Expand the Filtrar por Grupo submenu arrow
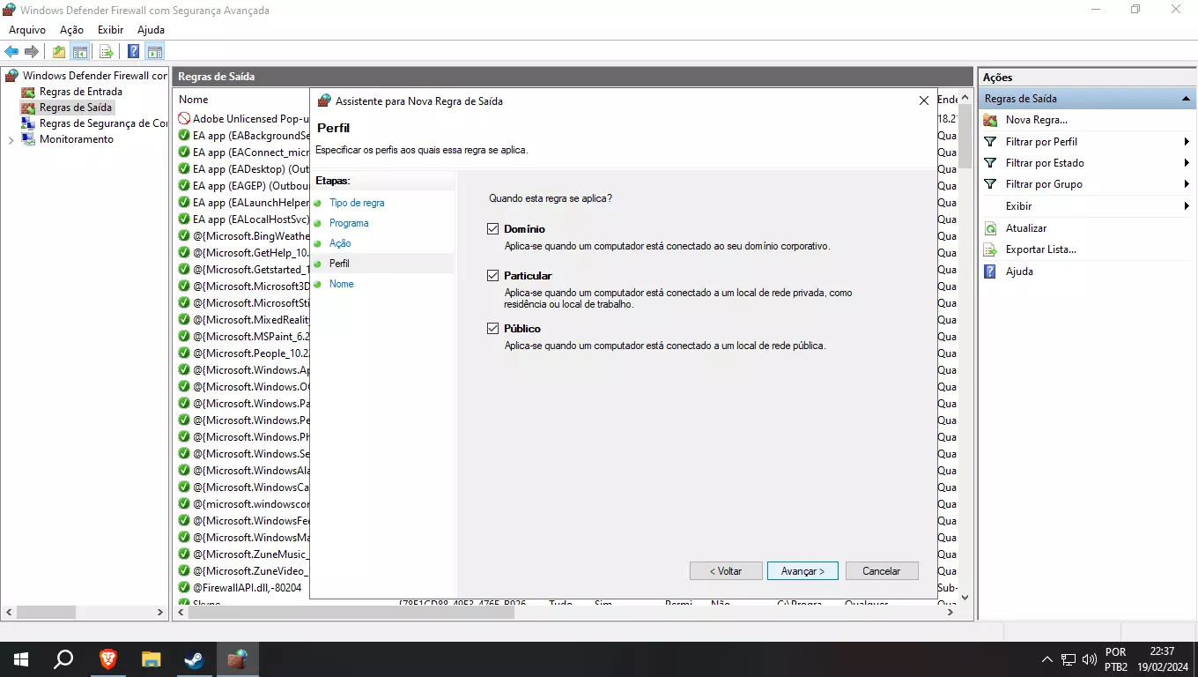1198x677 pixels. click(x=1187, y=184)
